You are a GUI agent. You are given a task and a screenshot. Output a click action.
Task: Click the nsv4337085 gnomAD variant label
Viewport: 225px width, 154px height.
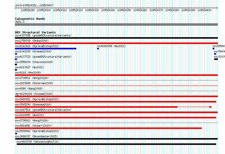click(43, 35)
